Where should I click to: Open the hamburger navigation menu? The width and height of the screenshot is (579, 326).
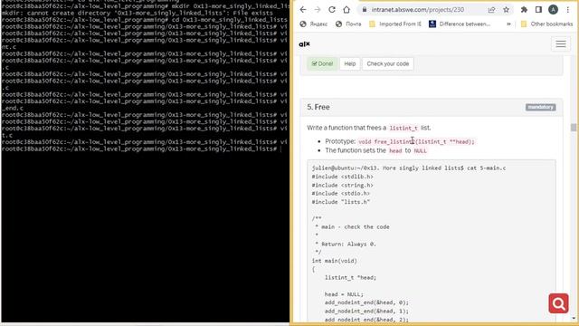coord(561,44)
